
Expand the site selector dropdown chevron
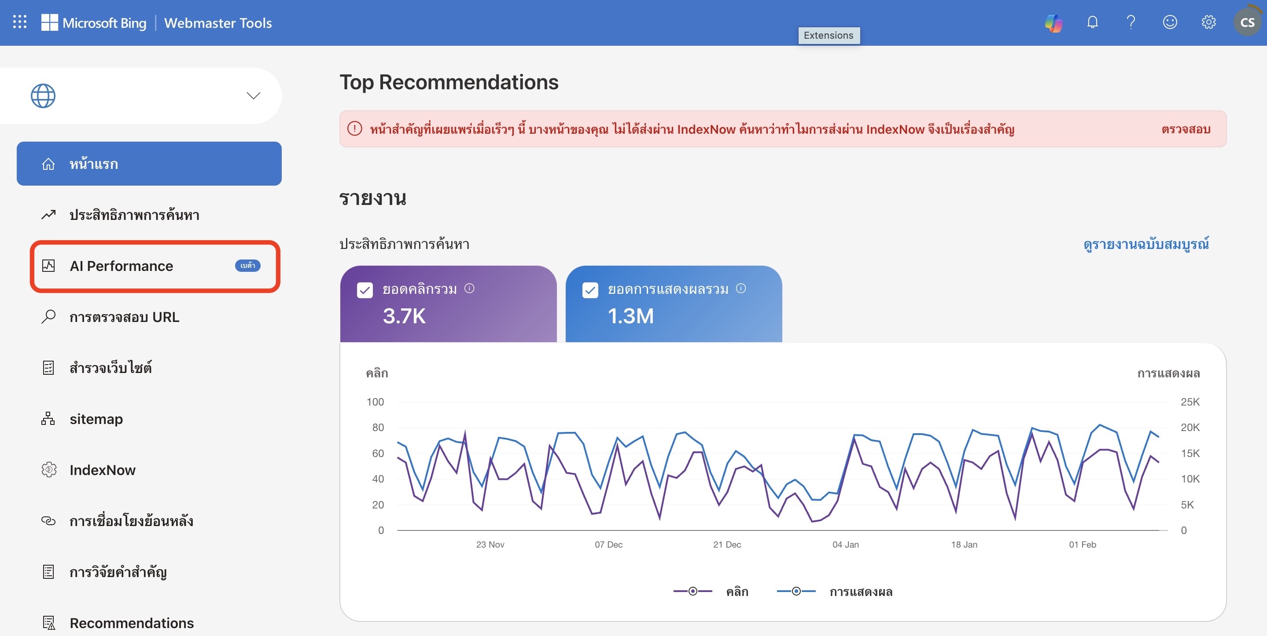[253, 96]
